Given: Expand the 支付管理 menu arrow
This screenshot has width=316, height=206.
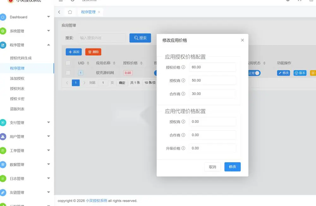Looking at the screenshot, I should [x=49, y=122].
